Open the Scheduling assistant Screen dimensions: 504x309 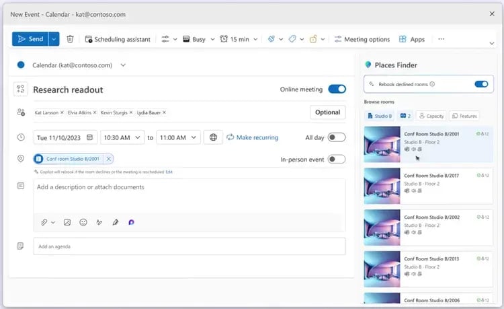click(x=118, y=39)
